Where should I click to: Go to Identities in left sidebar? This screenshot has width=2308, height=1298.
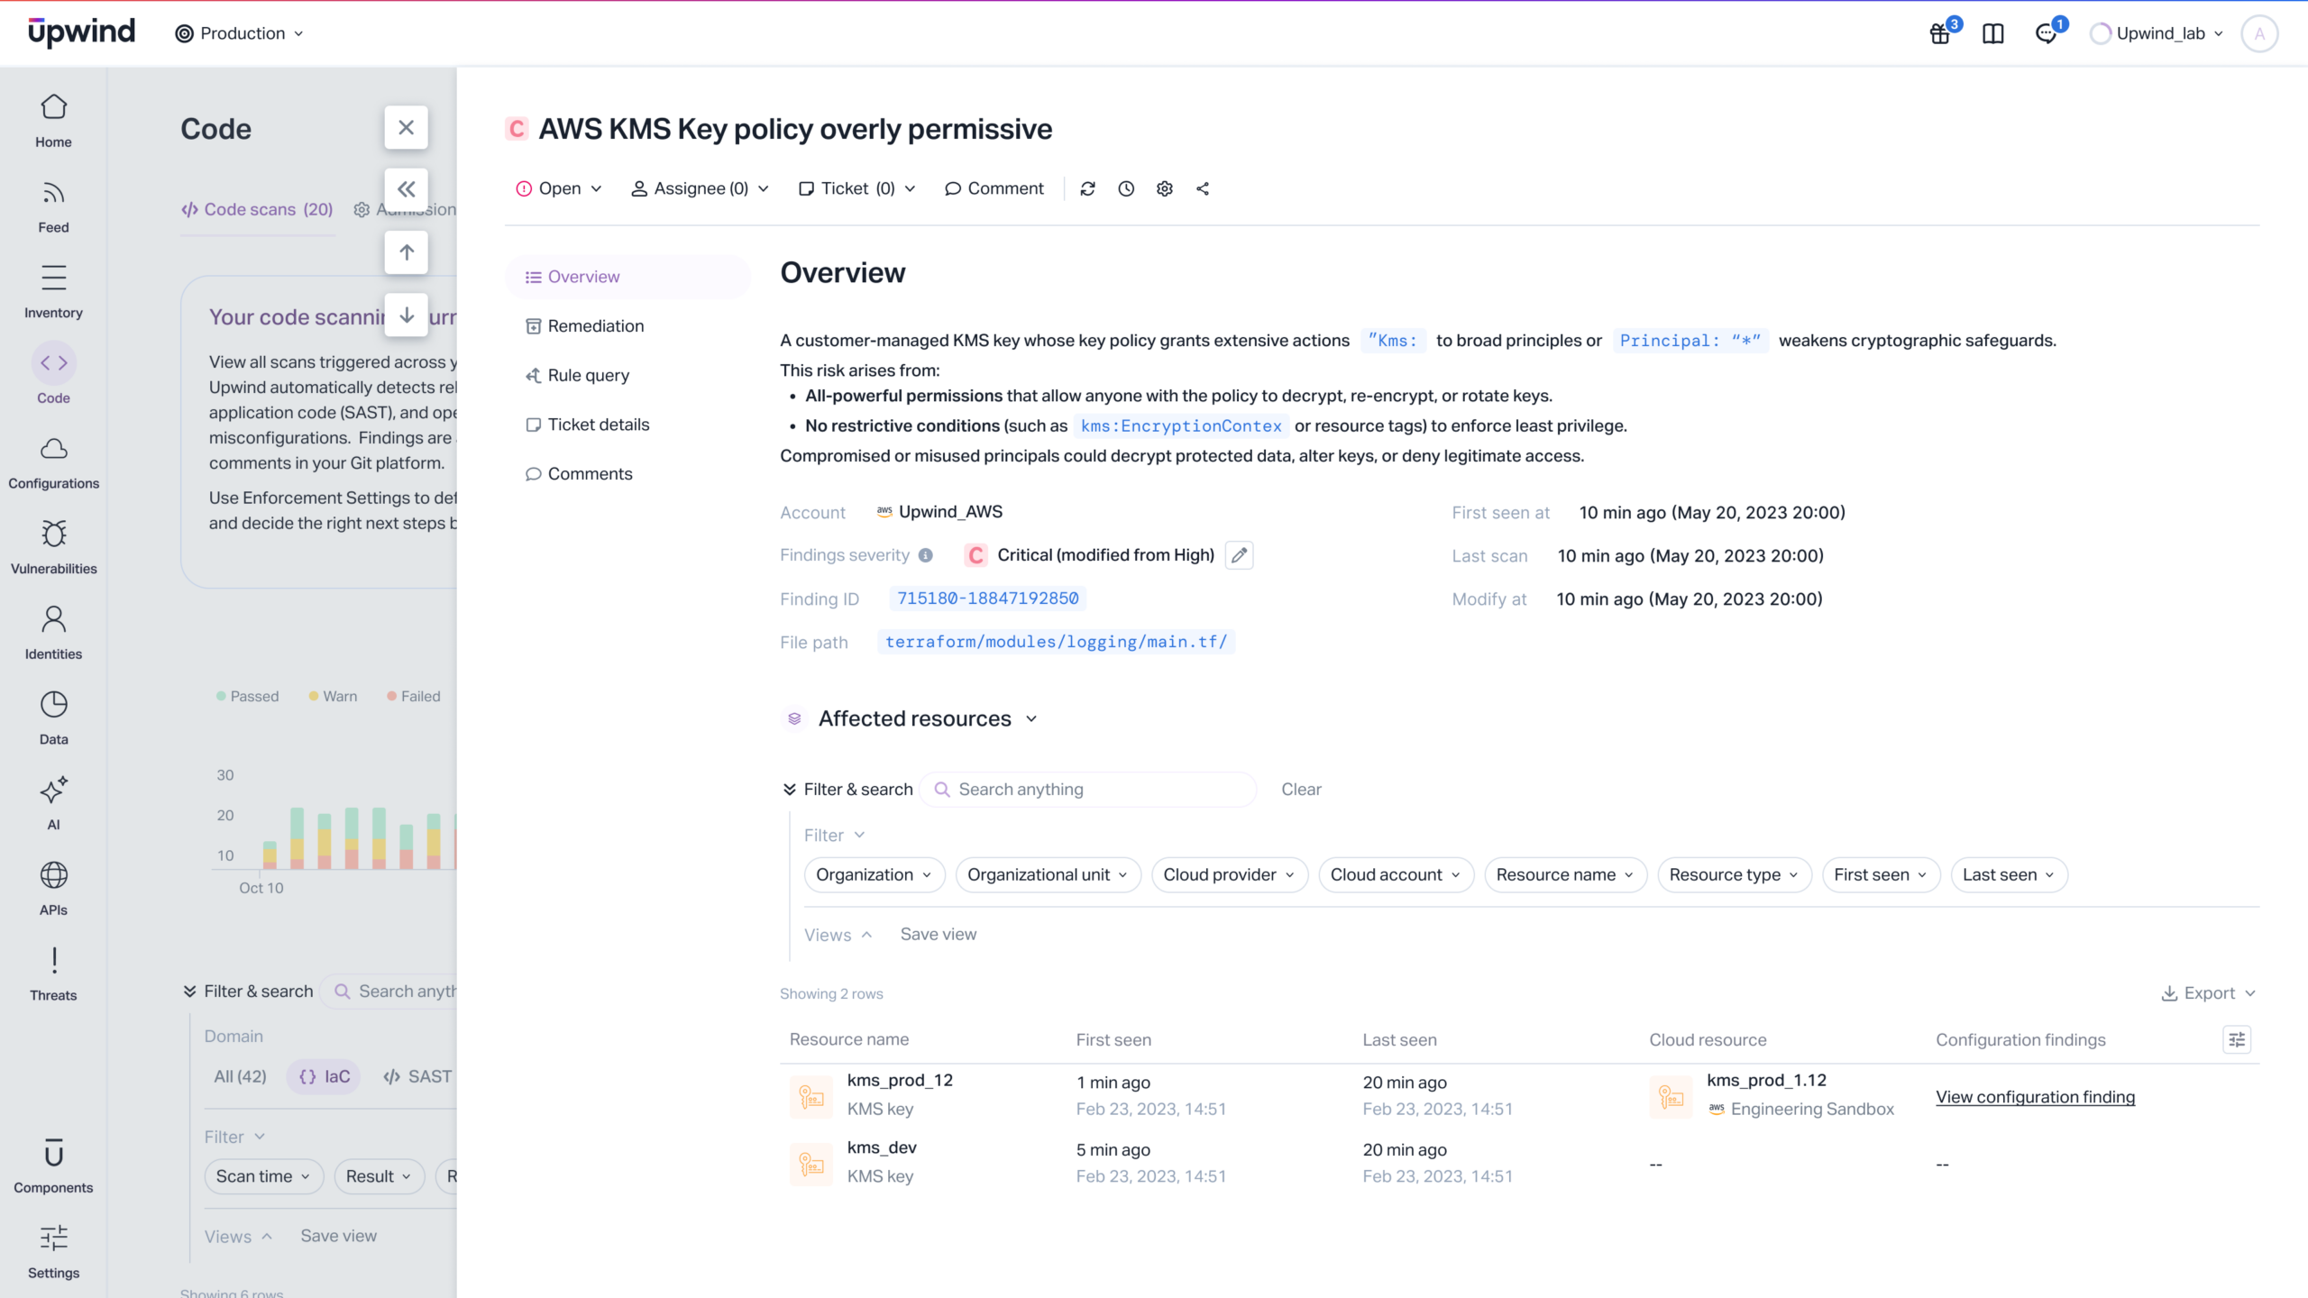(x=53, y=631)
